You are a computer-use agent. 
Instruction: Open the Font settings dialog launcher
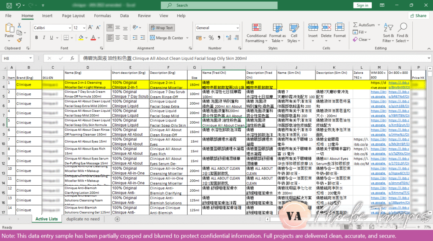(x=101, y=48)
